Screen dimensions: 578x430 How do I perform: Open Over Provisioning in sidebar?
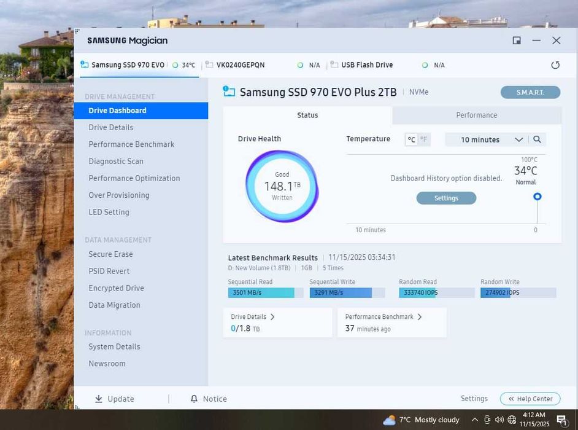[x=141, y=195]
